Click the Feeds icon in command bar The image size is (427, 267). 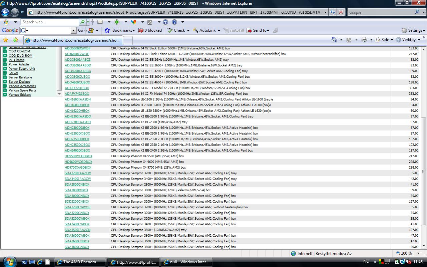pos(349,40)
